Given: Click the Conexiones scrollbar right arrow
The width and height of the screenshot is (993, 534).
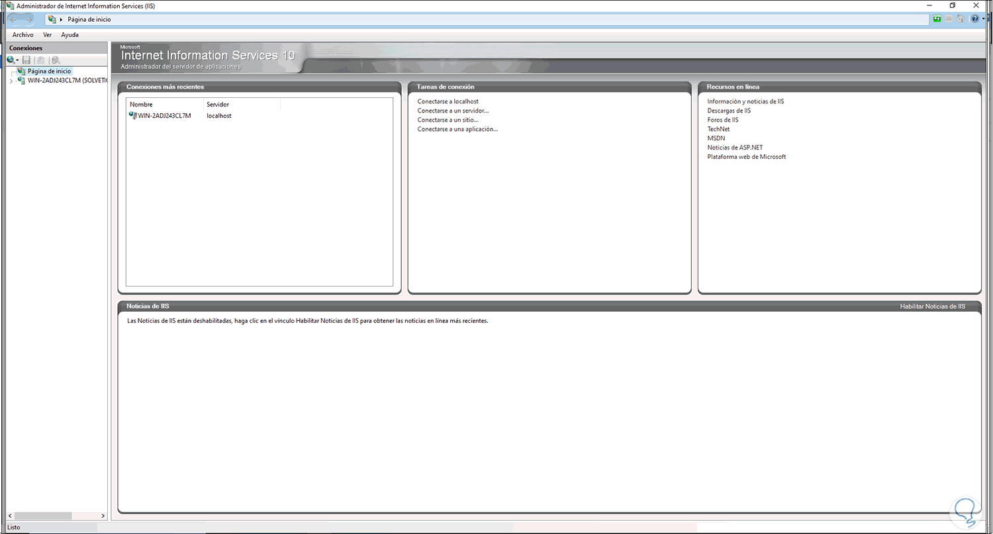Looking at the screenshot, I should pos(103,515).
